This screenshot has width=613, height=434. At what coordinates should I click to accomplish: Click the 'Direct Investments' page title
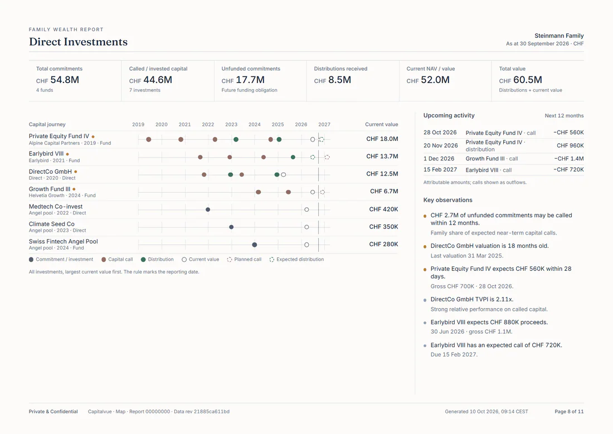[78, 42]
